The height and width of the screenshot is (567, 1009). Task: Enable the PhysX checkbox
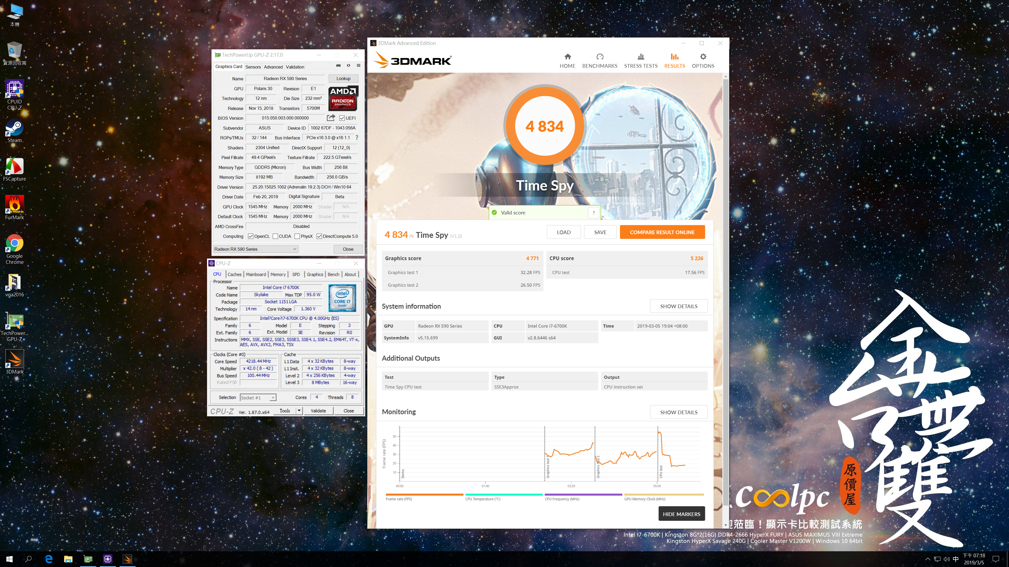point(297,236)
